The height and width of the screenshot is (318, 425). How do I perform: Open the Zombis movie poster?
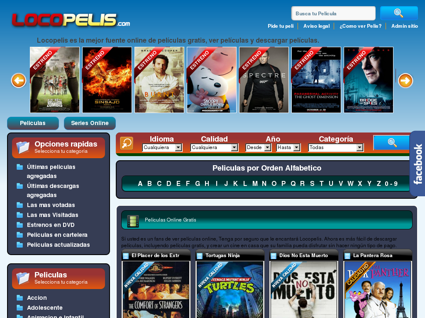click(55, 80)
